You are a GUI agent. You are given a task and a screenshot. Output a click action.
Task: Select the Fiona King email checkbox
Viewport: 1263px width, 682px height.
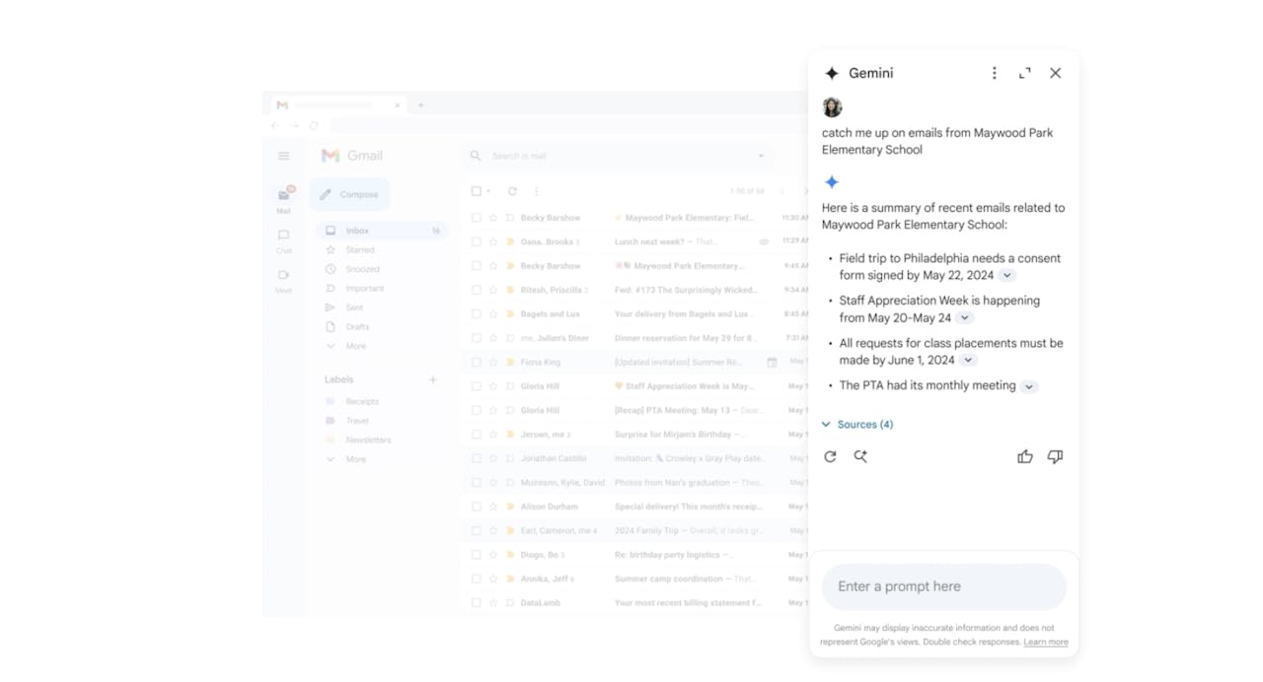(x=477, y=362)
